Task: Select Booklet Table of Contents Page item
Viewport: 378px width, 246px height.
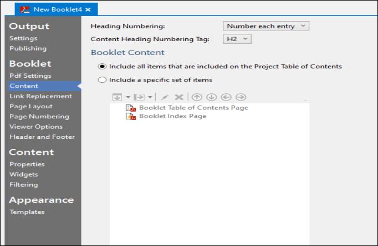Action: (x=193, y=108)
